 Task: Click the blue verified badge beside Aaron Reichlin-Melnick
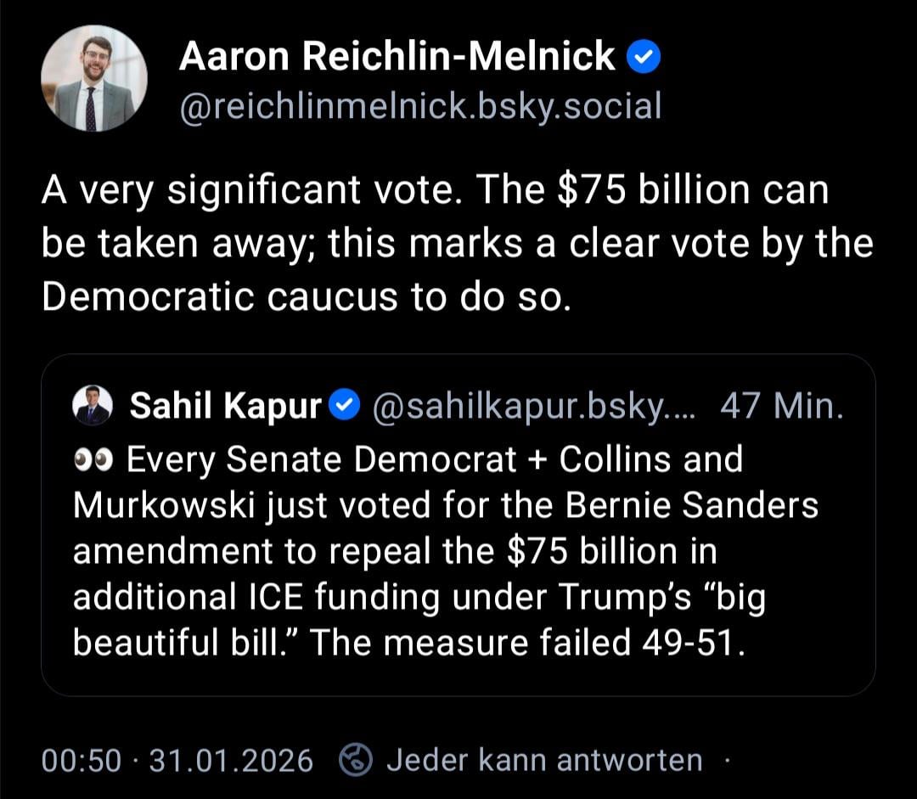click(x=644, y=58)
